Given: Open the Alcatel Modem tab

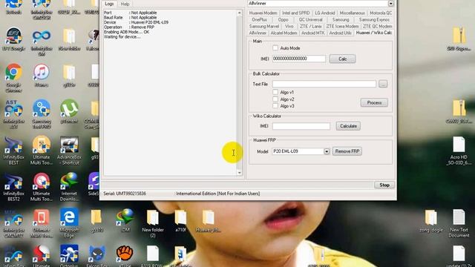Looking at the screenshot, I should tap(284, 33).
